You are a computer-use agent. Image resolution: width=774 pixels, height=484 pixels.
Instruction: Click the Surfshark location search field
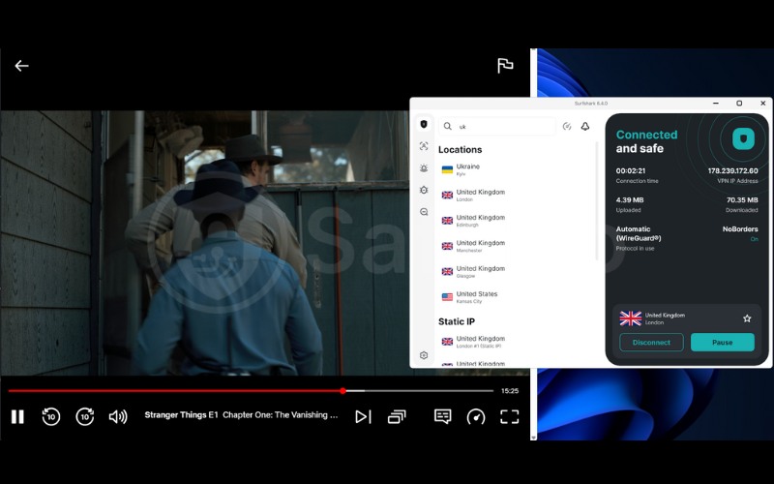[x=497, y=127]
